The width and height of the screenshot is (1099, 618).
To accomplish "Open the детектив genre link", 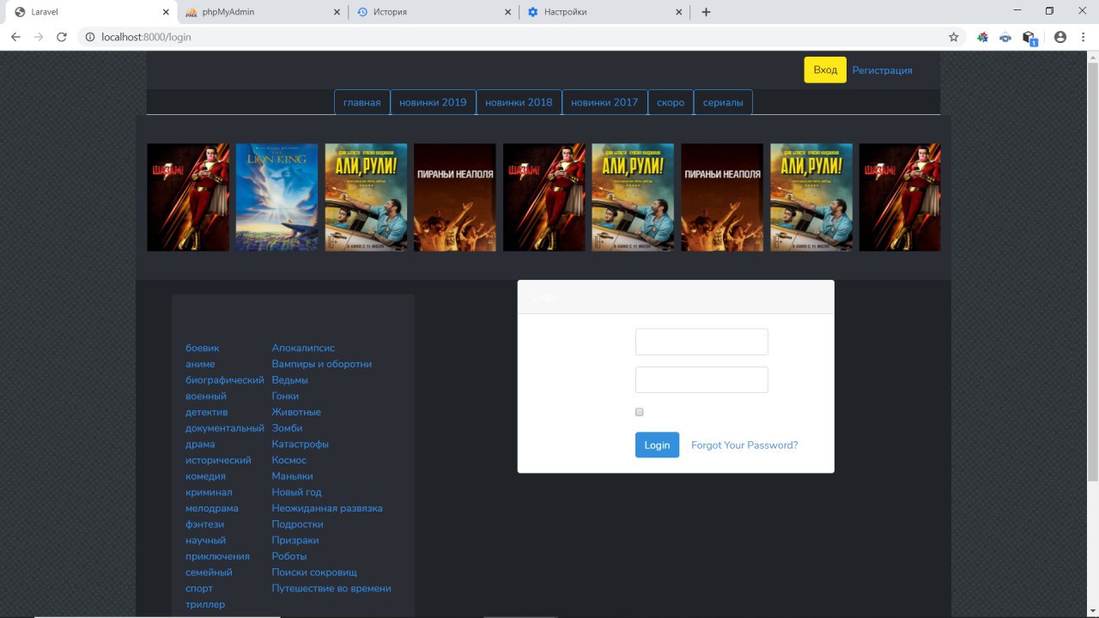I will (x=206, y=412).
